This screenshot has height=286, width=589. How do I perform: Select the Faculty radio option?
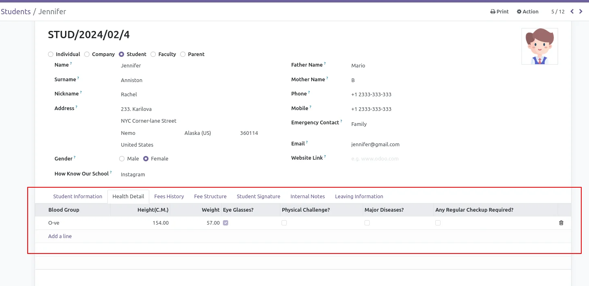click(153, 54)
